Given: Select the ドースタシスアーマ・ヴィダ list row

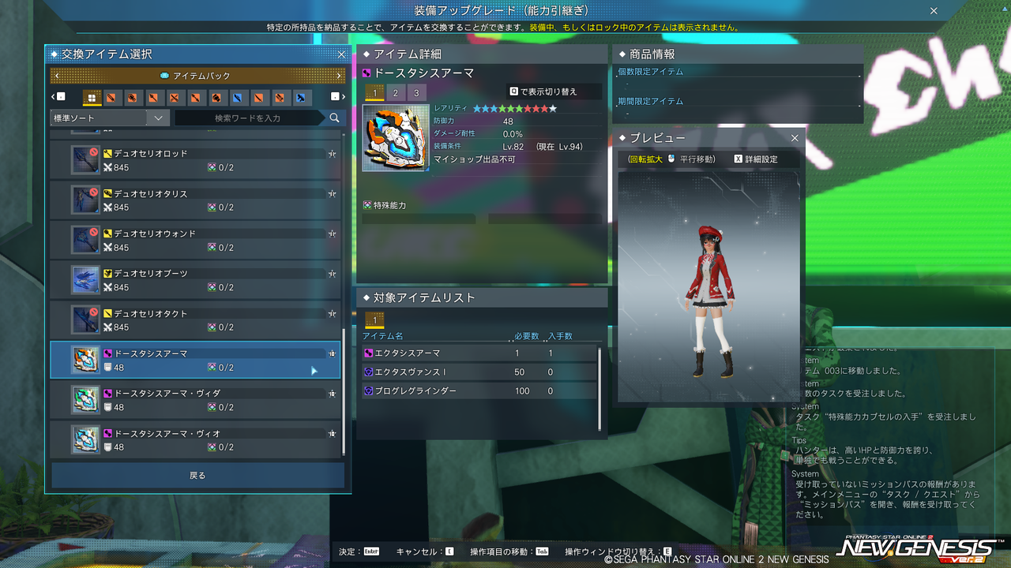Looking at the screenshot, I should click(x=195, y=400).
